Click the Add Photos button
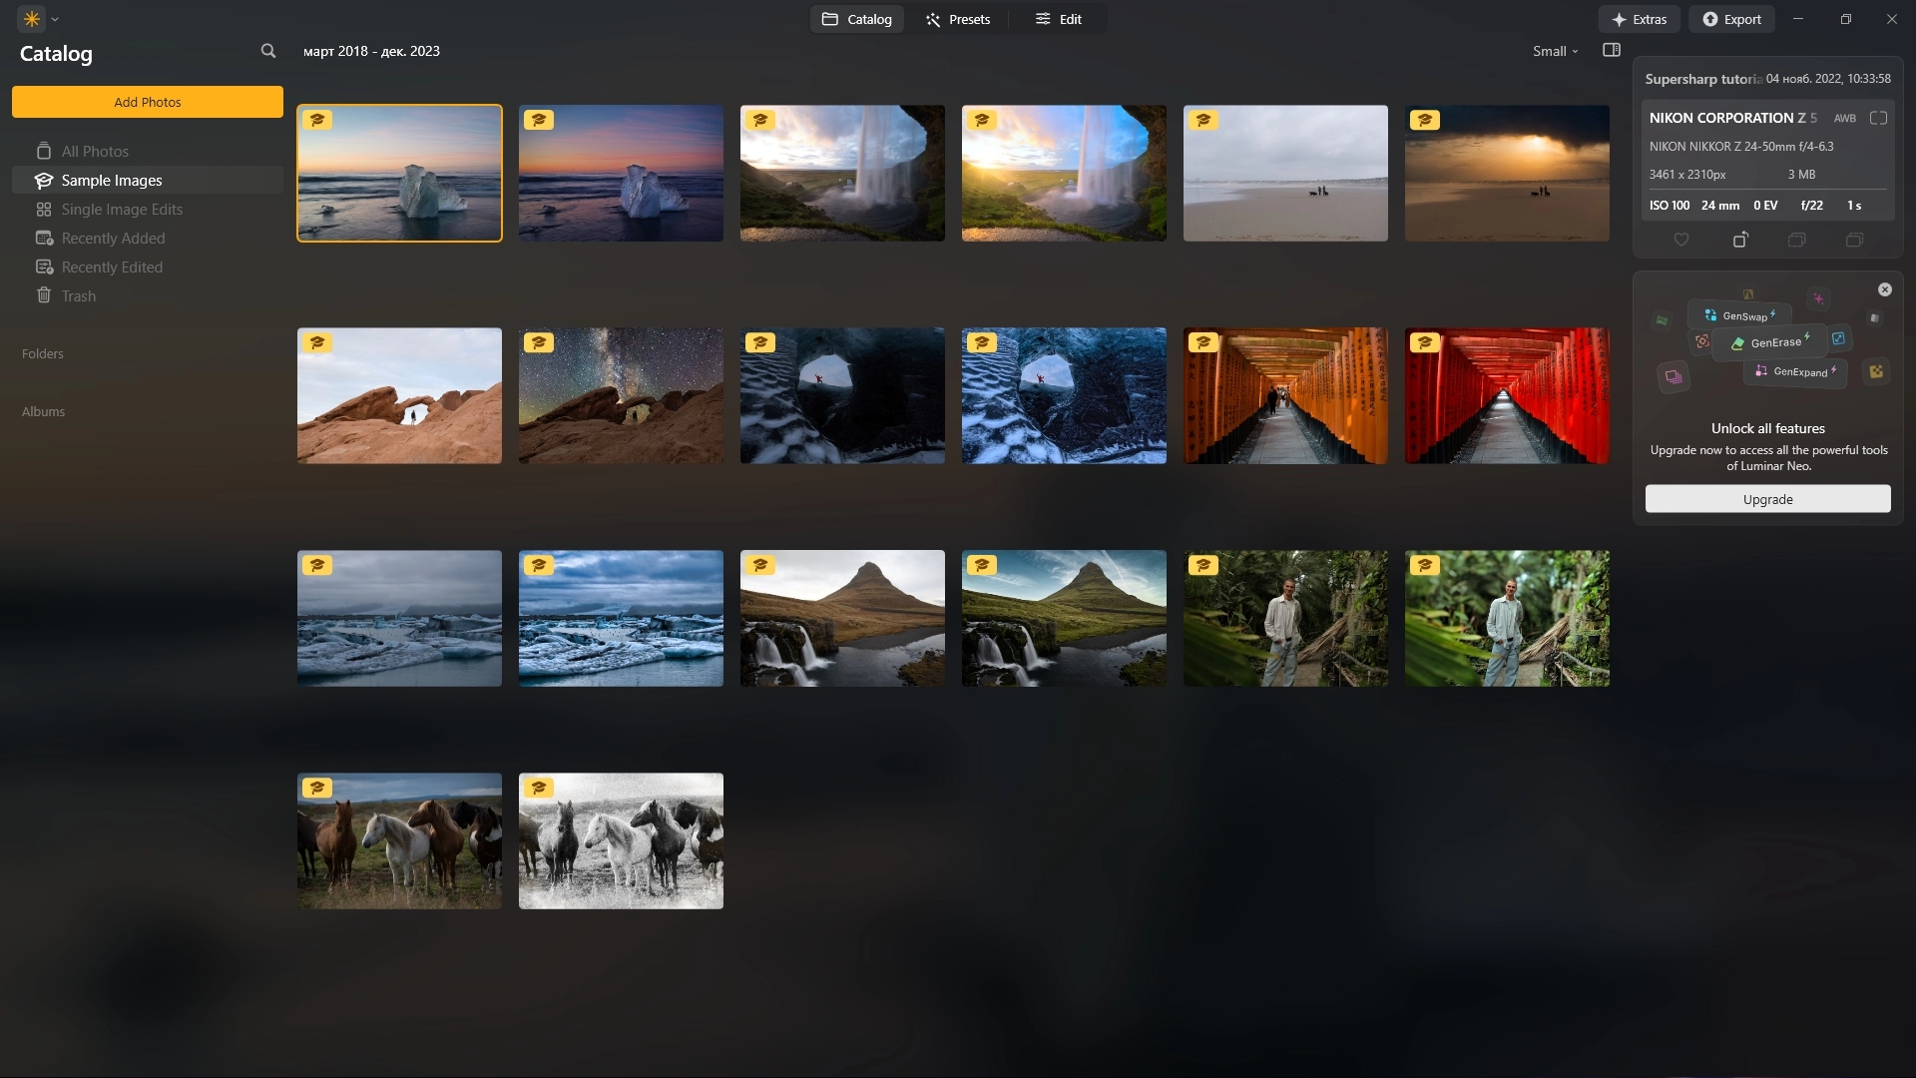 coord(148,102)
